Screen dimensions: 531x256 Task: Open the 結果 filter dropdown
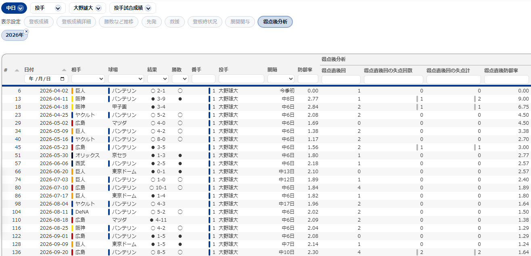coord(158,79)
